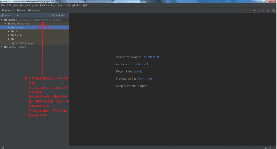Open the Tools menu
The height and width of the screenshot is (149, 277).
pos(60,5)
